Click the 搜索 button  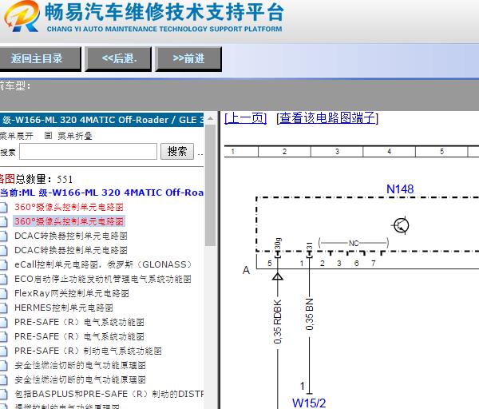(177, 151)
